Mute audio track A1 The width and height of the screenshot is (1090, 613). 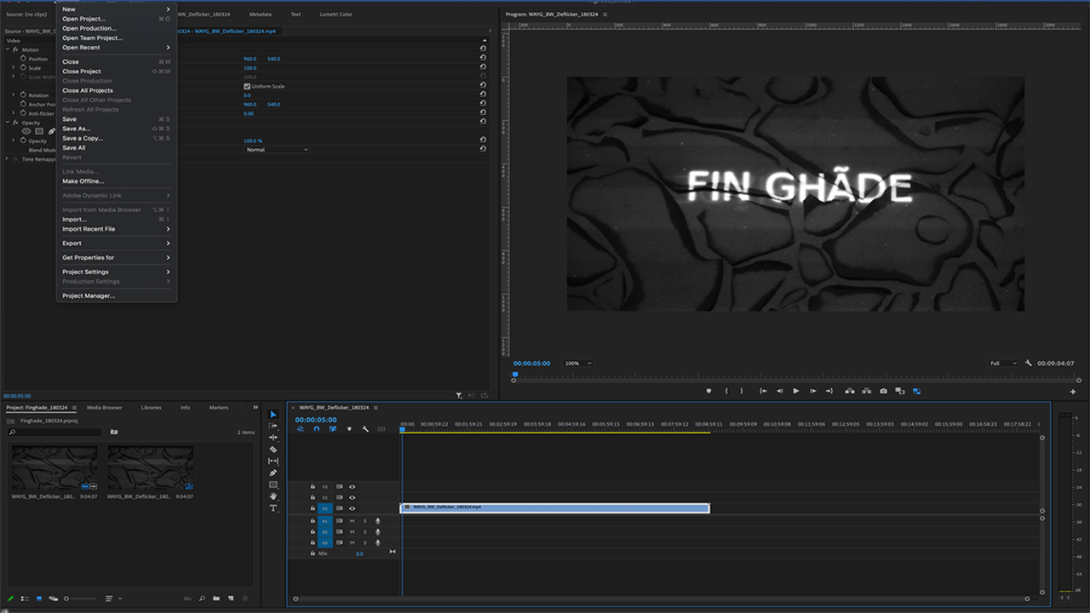point(352,521)
